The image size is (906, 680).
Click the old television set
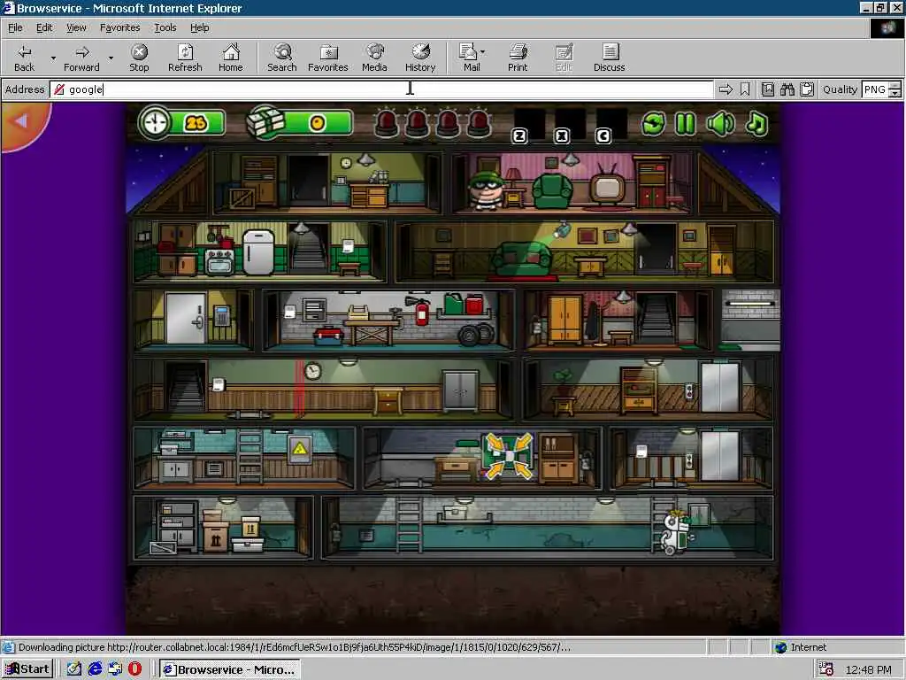607,184
